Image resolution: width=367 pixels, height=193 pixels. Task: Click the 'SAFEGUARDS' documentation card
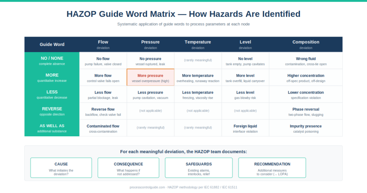pos(199,168)
